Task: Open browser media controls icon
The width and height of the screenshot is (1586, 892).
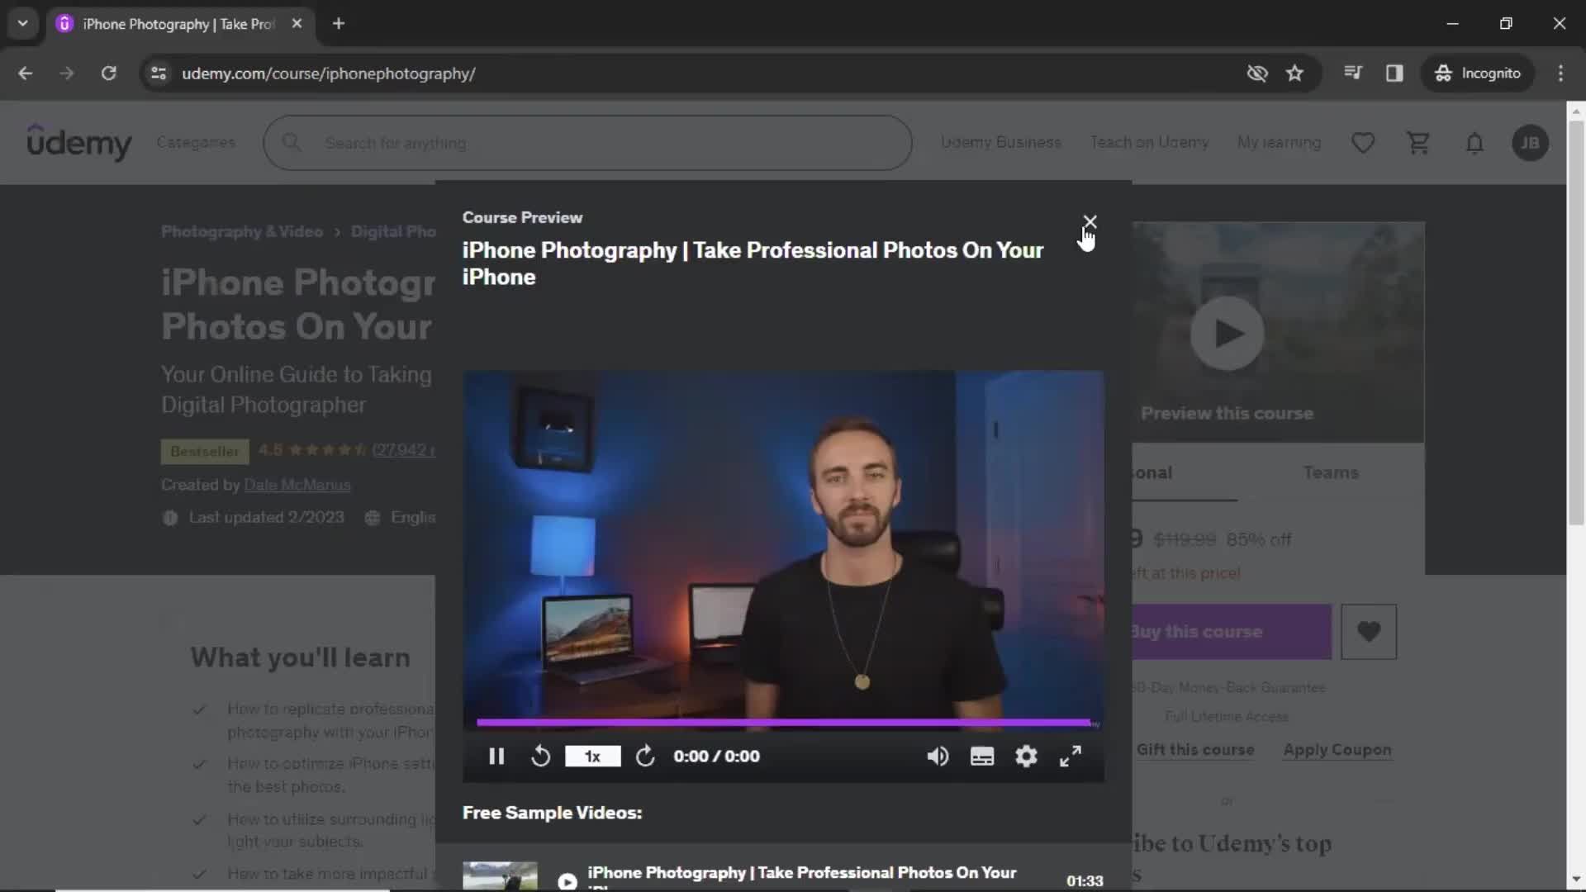Action: click(x=1352, y=74)
